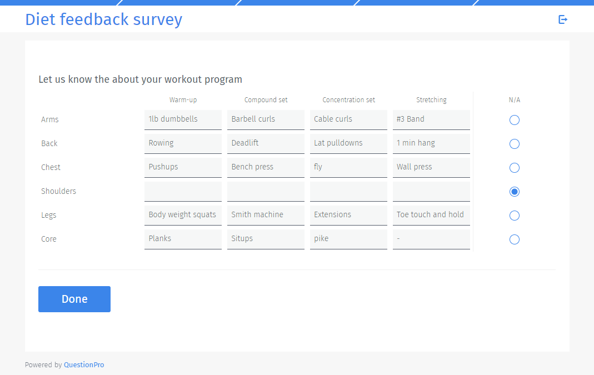Edit the '1lb dumbbells' warm-up field

183,119
